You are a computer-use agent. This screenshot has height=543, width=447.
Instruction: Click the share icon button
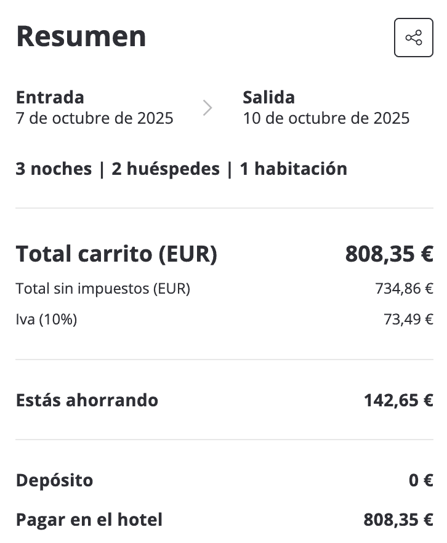[414, 38]
